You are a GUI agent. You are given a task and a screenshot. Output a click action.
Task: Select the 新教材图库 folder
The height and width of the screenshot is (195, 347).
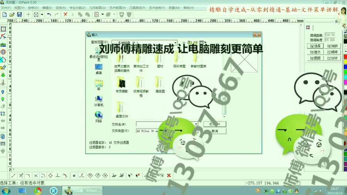(198, 61)
